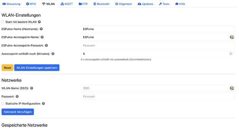Viewport: 239px width, 129px height.
Task: Click help icon beside network Passwort label
Action: pos(17,96)
